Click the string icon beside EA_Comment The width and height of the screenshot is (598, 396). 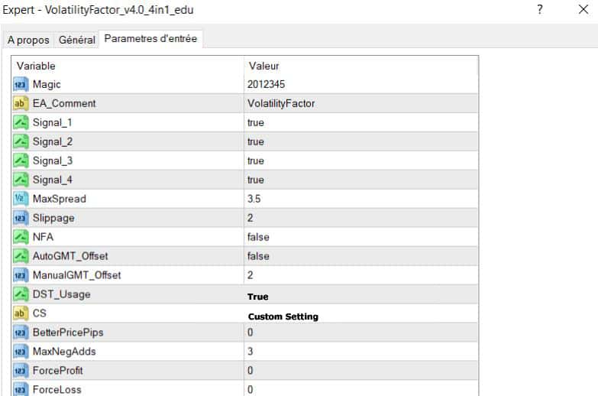[x=21, y=103]
